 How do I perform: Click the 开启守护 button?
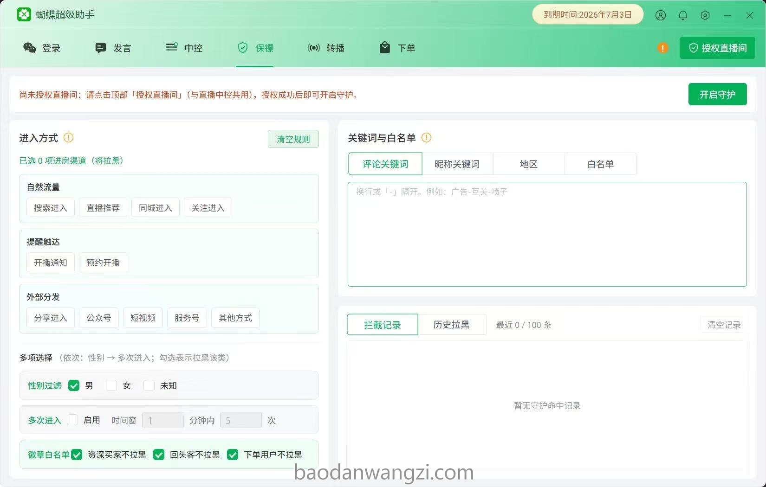[717, 94]
